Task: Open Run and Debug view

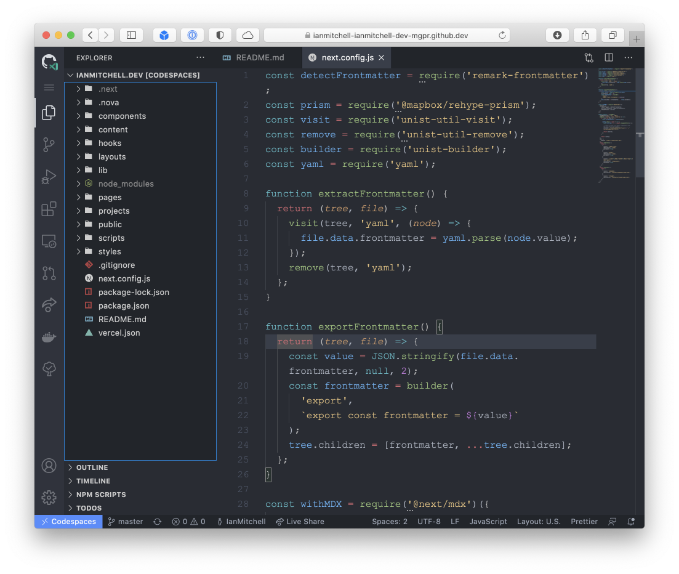Action: point(49,177)
